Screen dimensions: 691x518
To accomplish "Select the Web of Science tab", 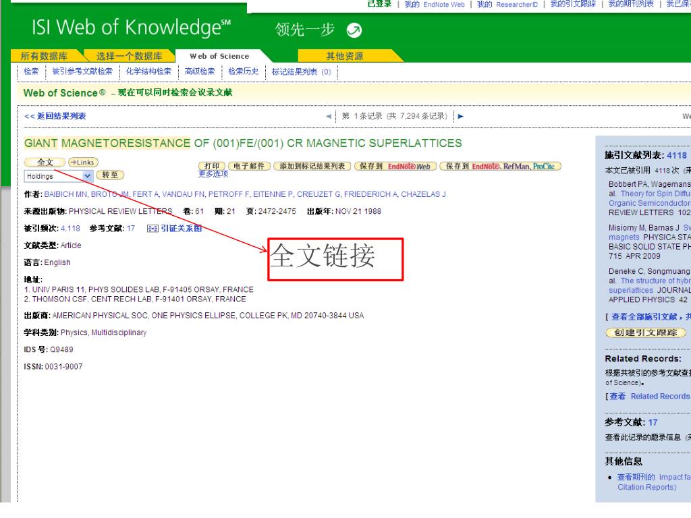I will [x=219, y=56].
